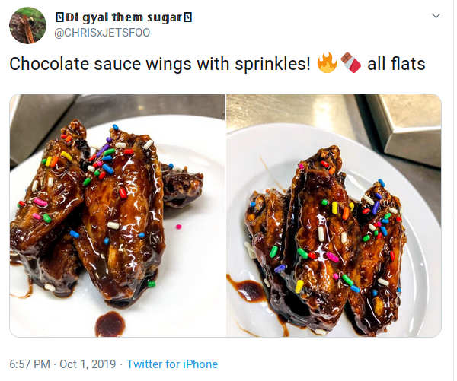Image resolution: width=457 pixels, height=381 pixels.
Task: Follow the "Twitter for iPhone" source link
Action: tap(172, 364)
